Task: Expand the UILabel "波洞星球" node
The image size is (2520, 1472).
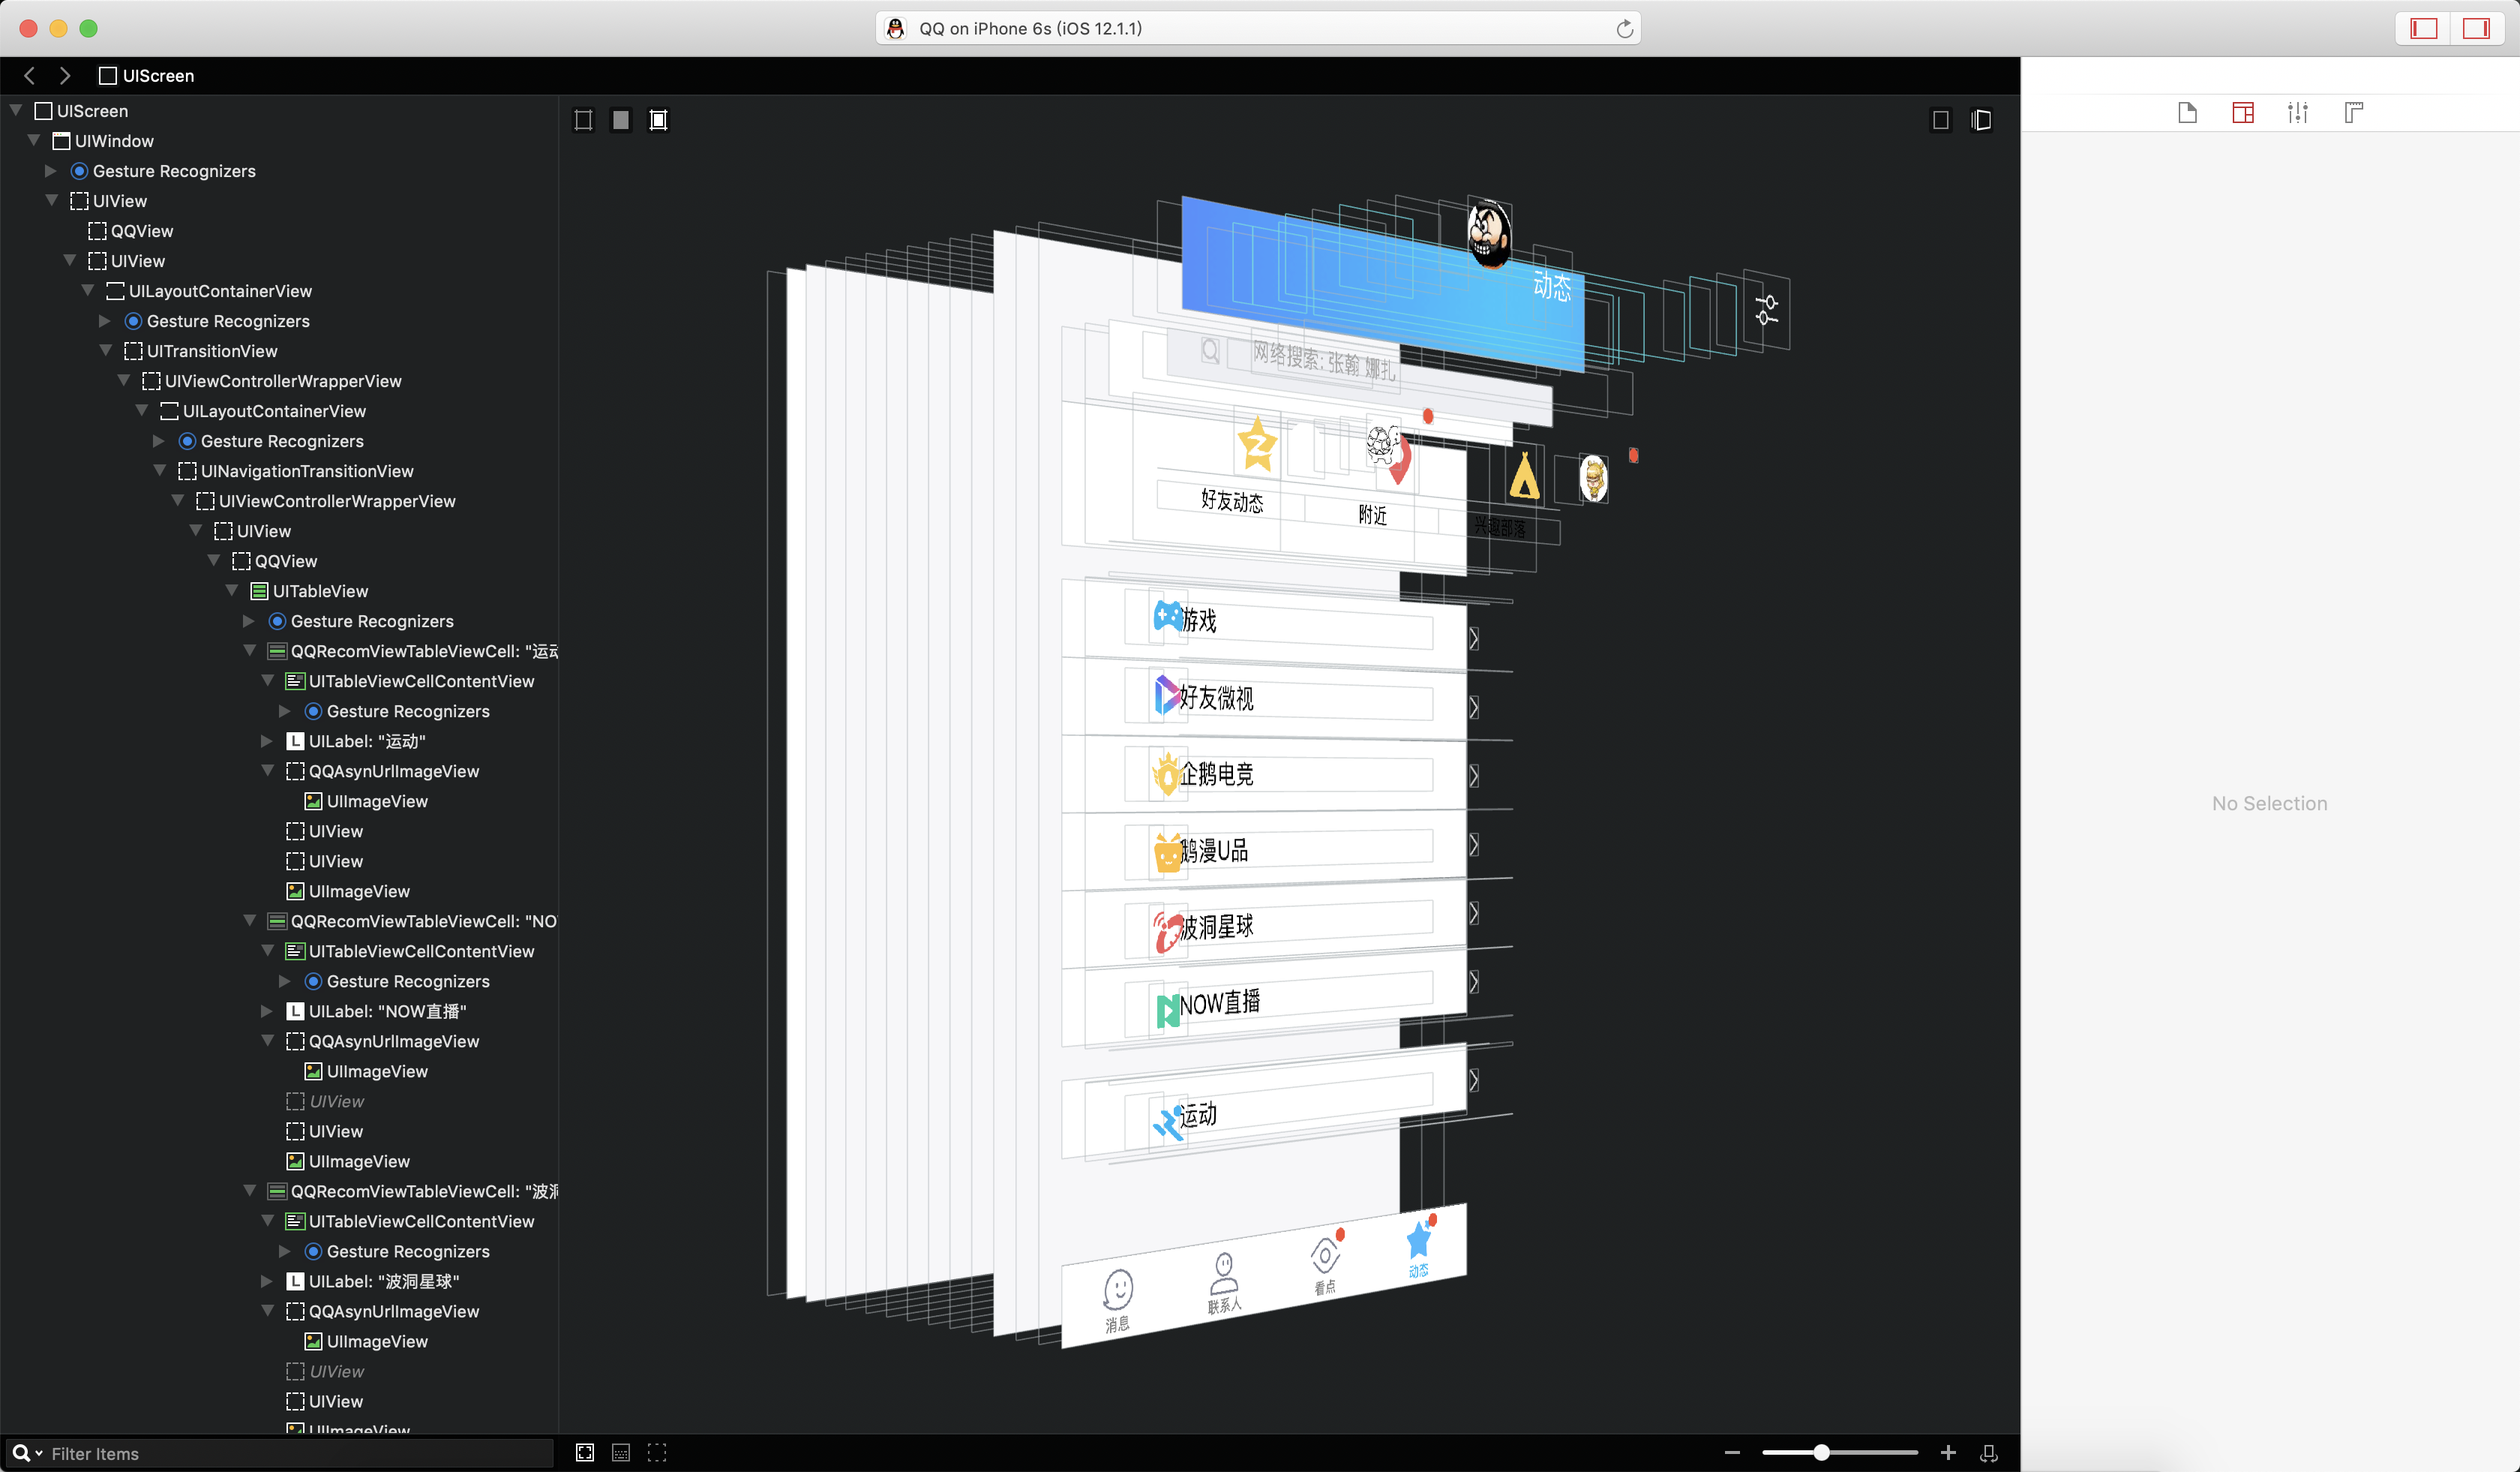Action: [267, 1281]
